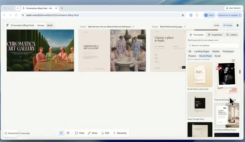Filter templates by Mobile
The height and width of the screenshot is (142, 245).
[x=216, y=51]
